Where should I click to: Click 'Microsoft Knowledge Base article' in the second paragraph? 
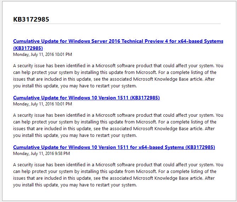coord(168,129)
